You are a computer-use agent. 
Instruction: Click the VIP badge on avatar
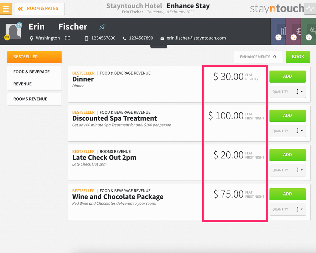(7, 37)
